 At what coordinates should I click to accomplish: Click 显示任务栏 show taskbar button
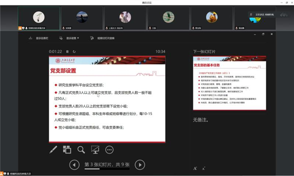tap(42, 38)
